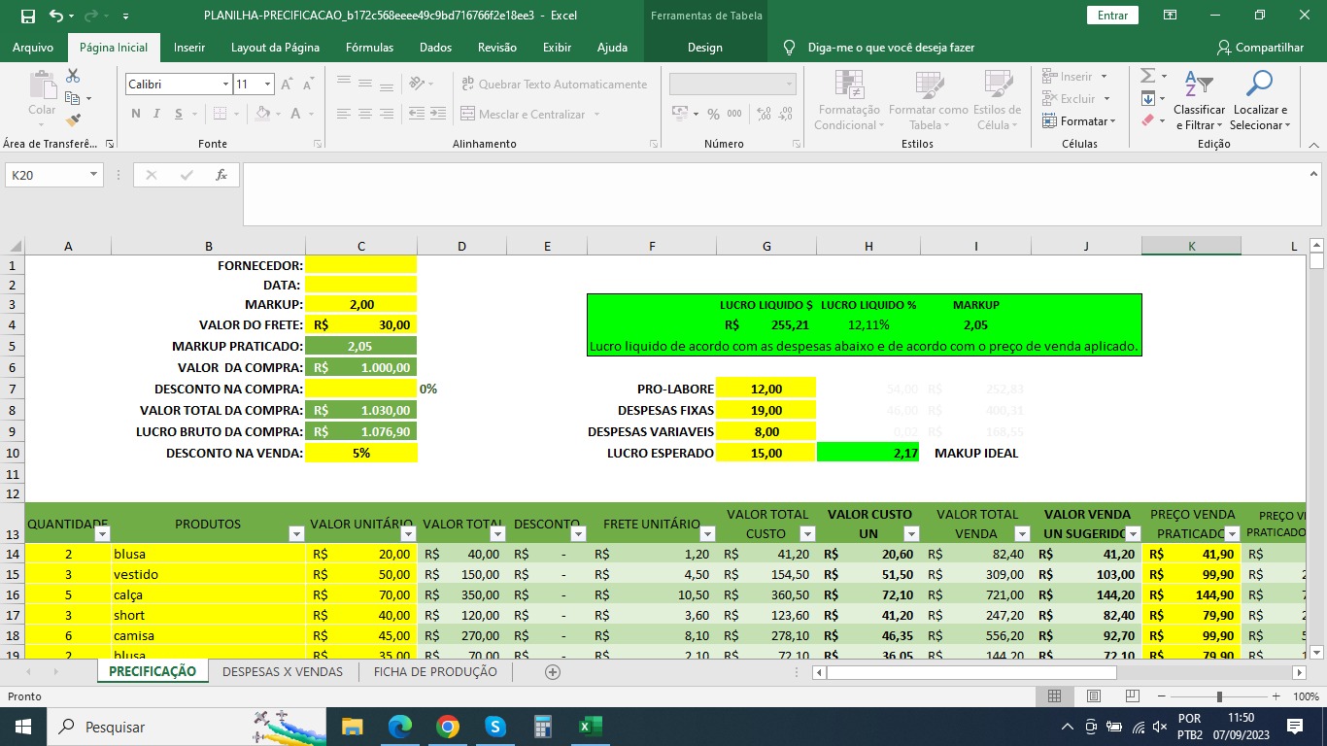
Task: Open Excel from the Windows taskbar
Action: (x=590, y=727)
